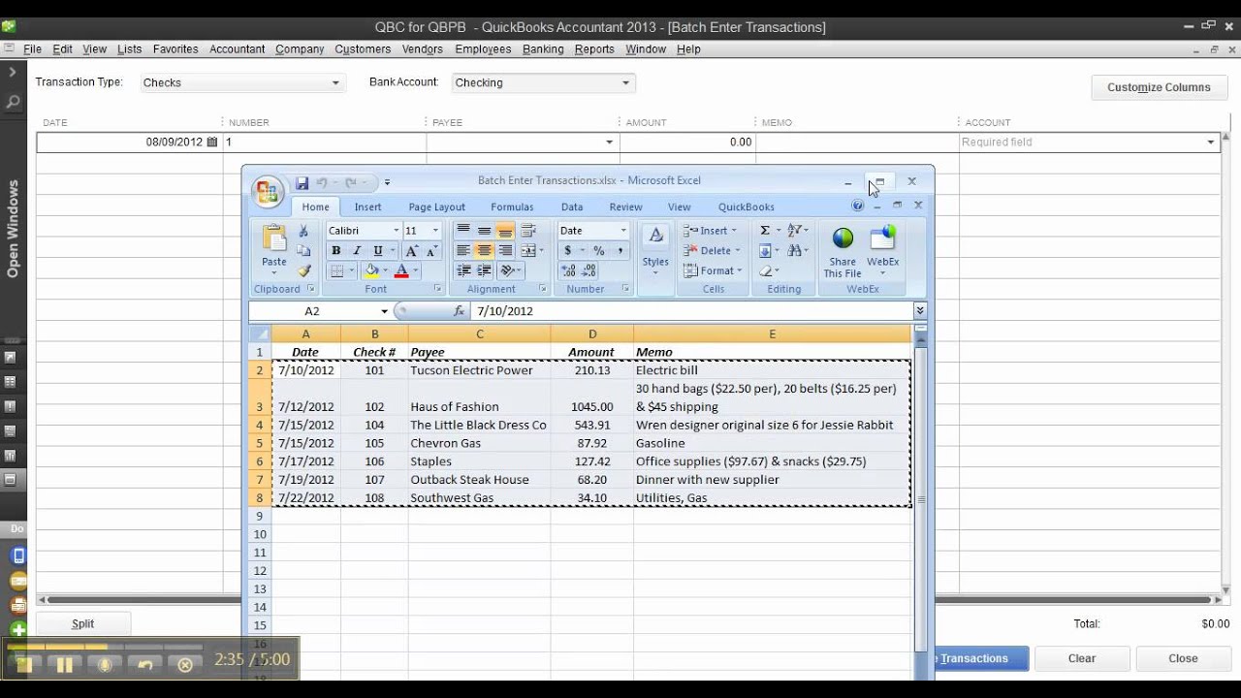Expand the Payee column dropdown arrow
The width and height of the screenshot is (1241, 698).
(x=610, y=143)
